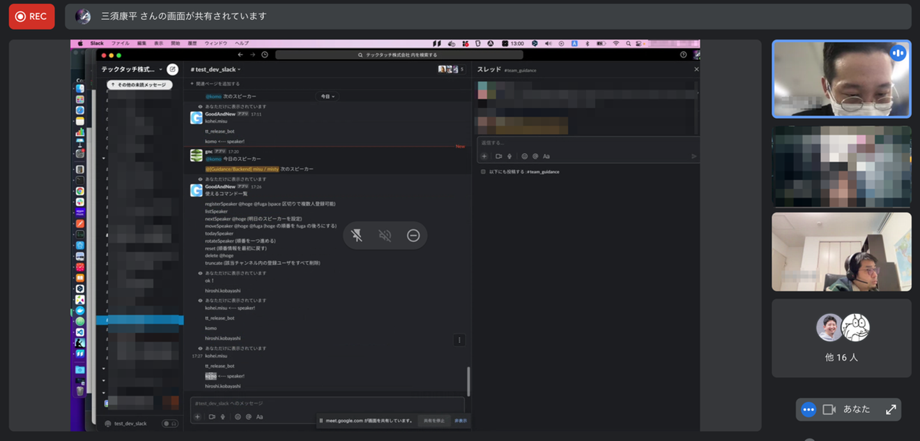Viewport: 920px width, 441px height.
Task: Open Slack history clock icon
Action: click(264, 55)
